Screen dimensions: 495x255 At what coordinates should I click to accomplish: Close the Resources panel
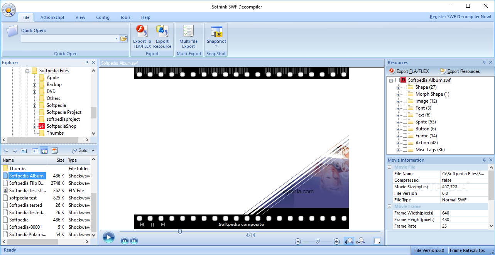(491, 62)
